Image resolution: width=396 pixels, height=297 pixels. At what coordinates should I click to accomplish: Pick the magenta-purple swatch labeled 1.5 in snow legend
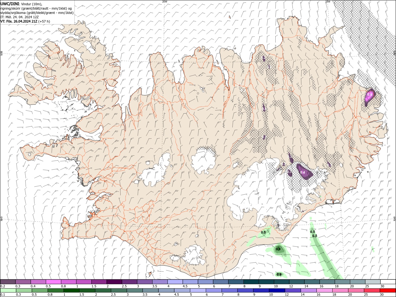(99, 282)
